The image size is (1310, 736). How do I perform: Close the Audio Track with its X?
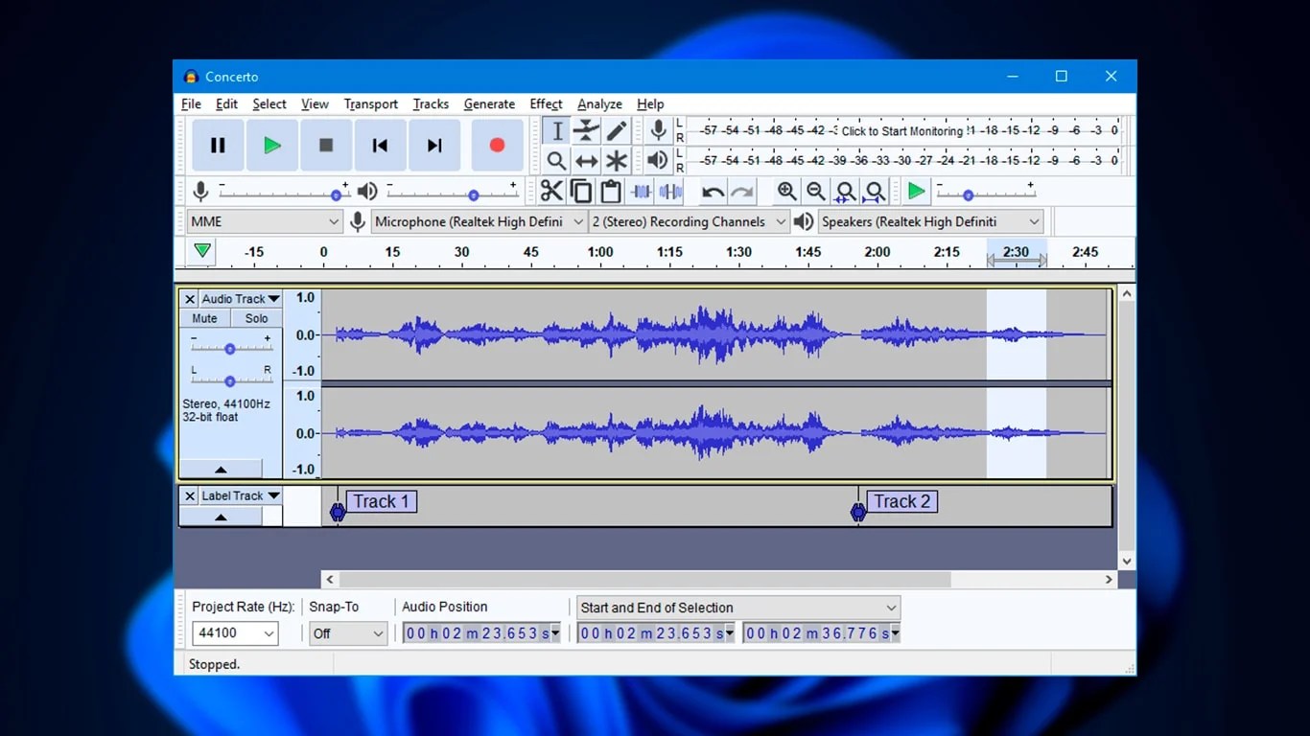click(190, 299)
